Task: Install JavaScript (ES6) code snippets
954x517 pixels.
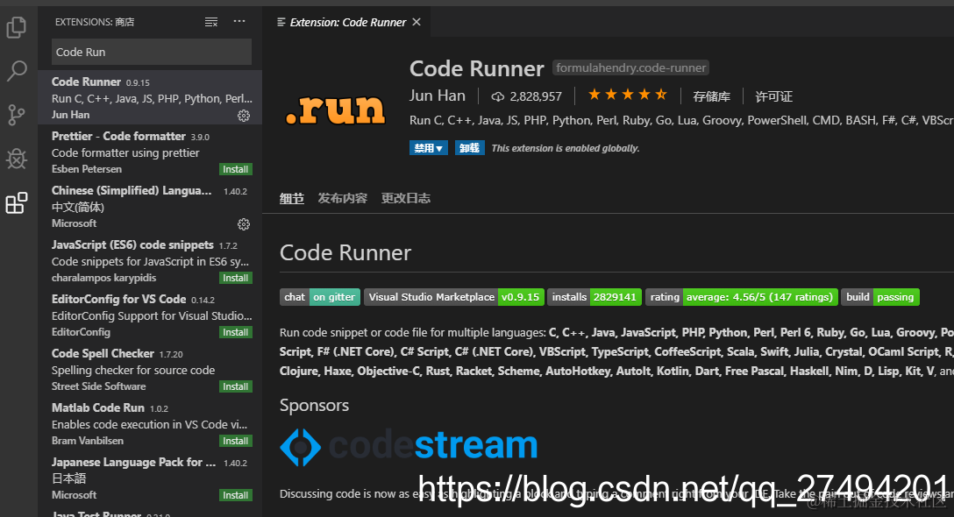Action: click(x=236, y=278)
